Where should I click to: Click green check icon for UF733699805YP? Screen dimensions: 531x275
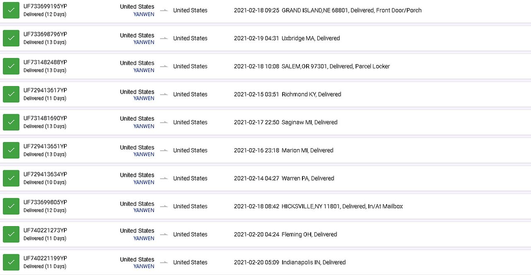pyautogui.click(x=11, y=206)
